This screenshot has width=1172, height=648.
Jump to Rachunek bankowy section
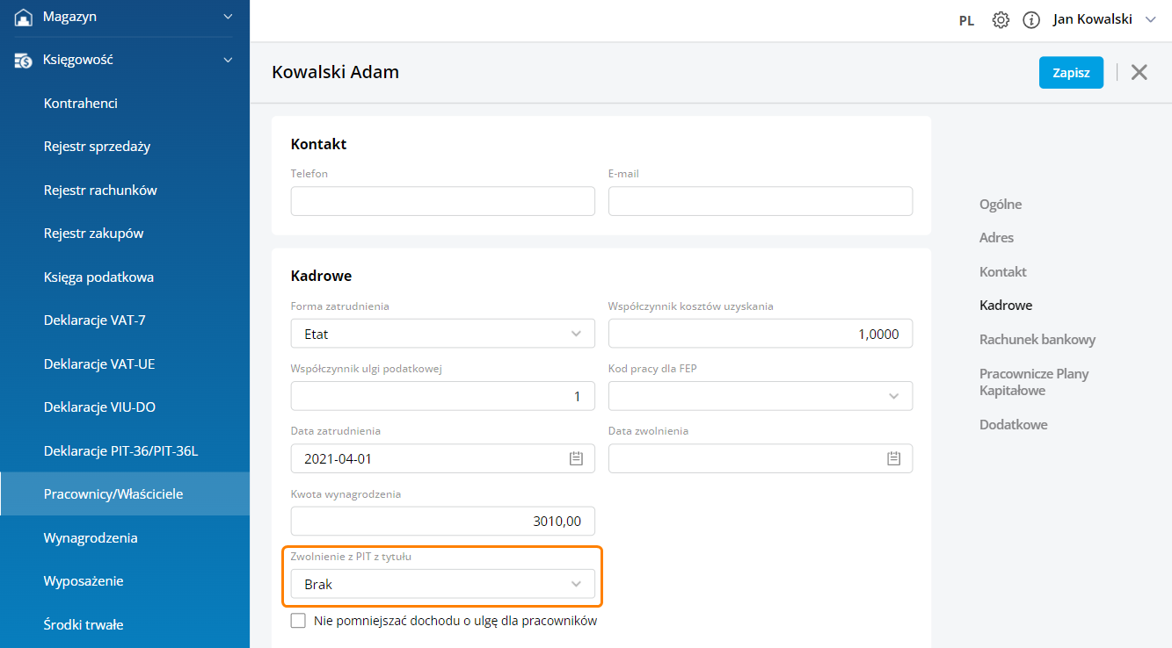1037,339
